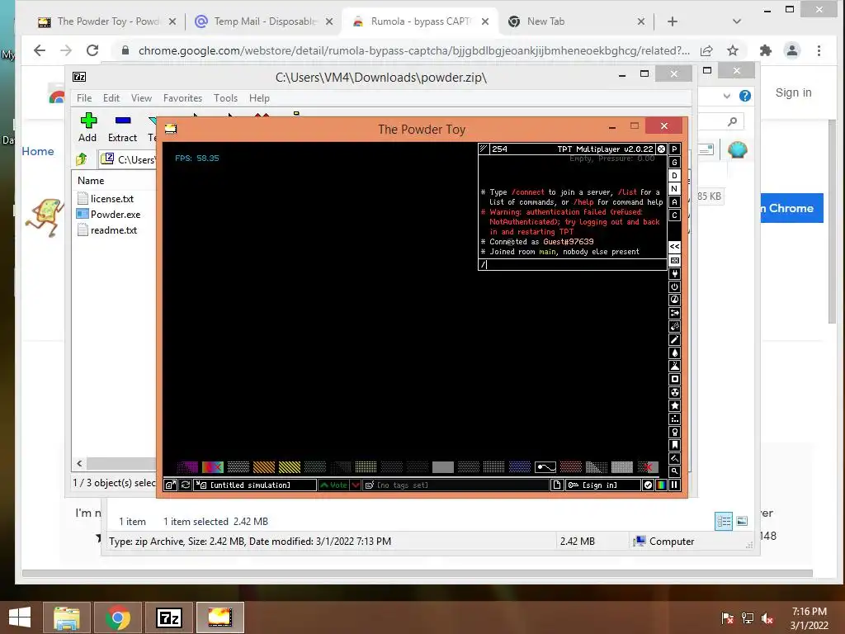Select the Powered Materials power icon
845x634 pixels.
(x=674, y=286)
